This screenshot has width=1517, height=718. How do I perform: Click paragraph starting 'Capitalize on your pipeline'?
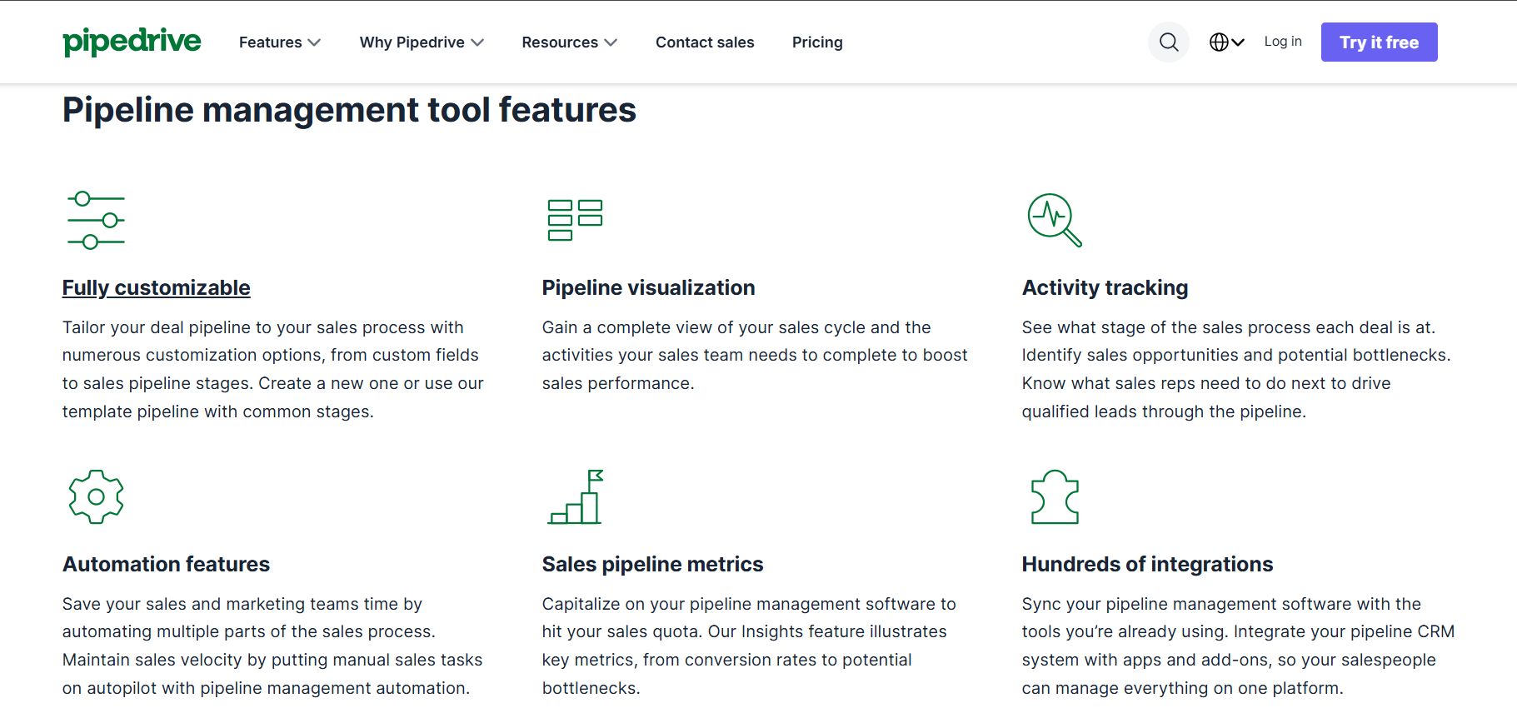tap(749, 646)
